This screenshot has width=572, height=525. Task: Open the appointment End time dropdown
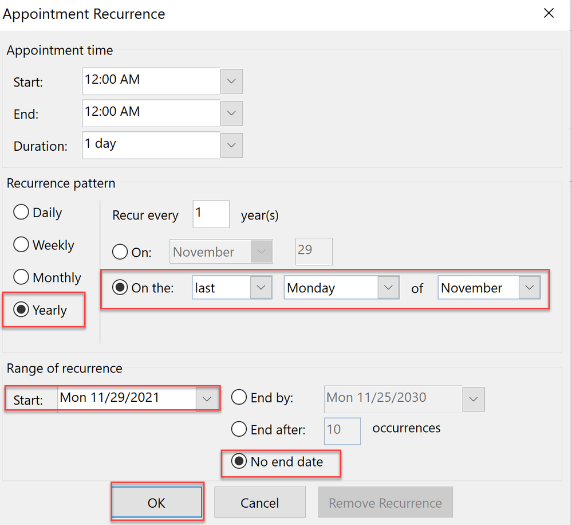click(x=231, y=113)
